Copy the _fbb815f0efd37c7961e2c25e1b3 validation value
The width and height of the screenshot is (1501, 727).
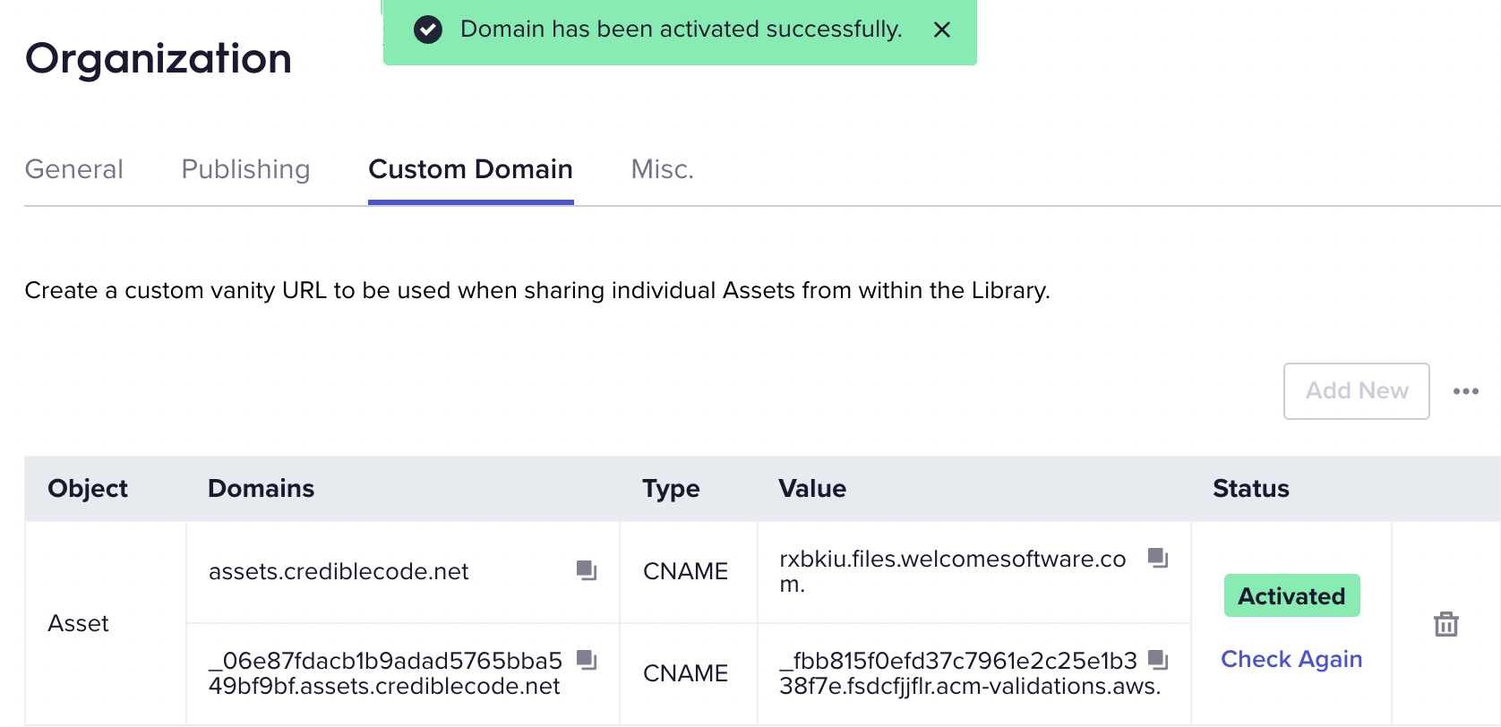click(1158, 660)
